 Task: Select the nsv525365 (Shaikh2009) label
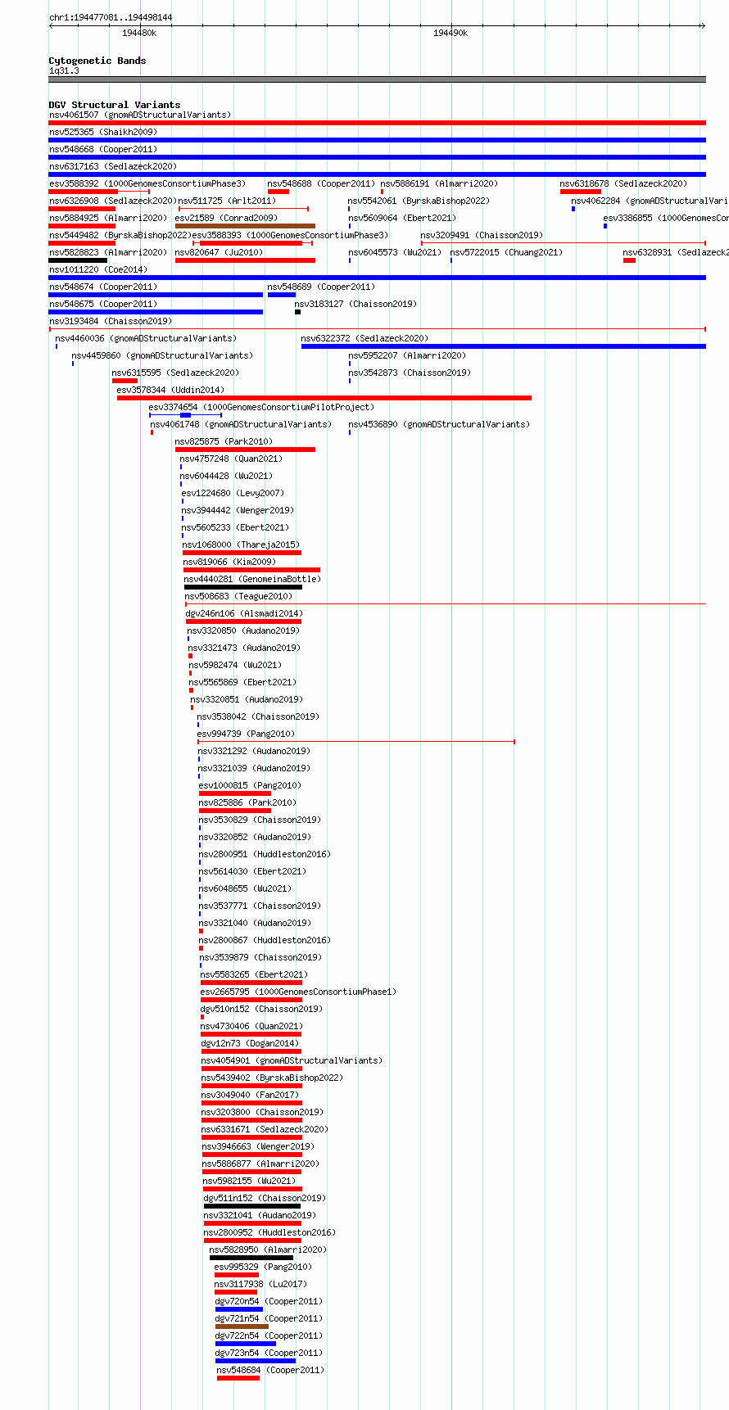point(103,132)
